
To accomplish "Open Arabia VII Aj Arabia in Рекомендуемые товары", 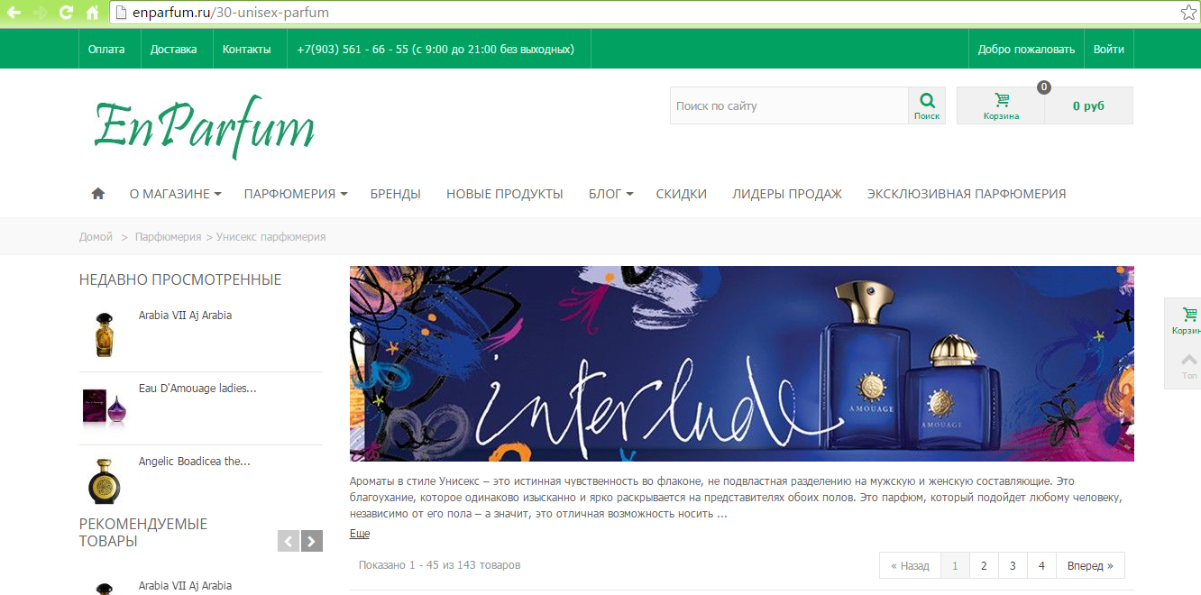I will 185,586.
